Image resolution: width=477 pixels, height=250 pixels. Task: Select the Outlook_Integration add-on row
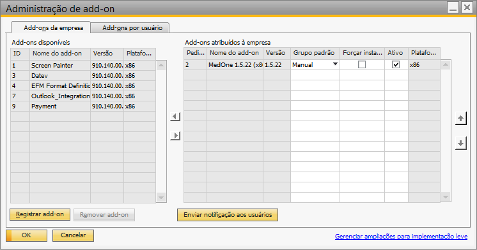click(83, 96)
